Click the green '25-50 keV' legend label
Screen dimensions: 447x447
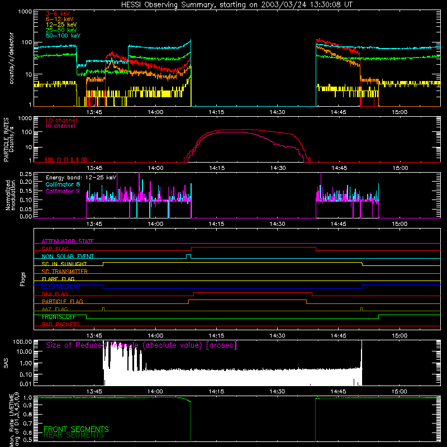pyautogui.click(x=61, y=30)
